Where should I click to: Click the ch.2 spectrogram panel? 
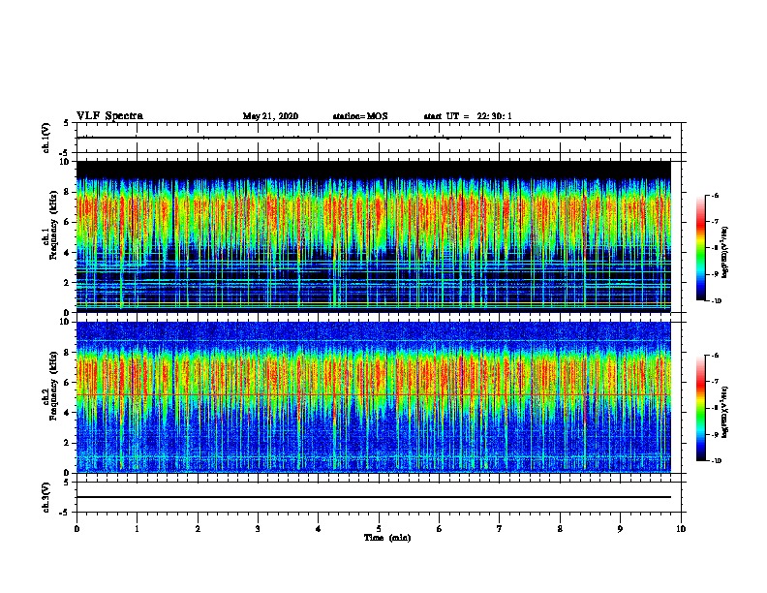pos(374,397)
